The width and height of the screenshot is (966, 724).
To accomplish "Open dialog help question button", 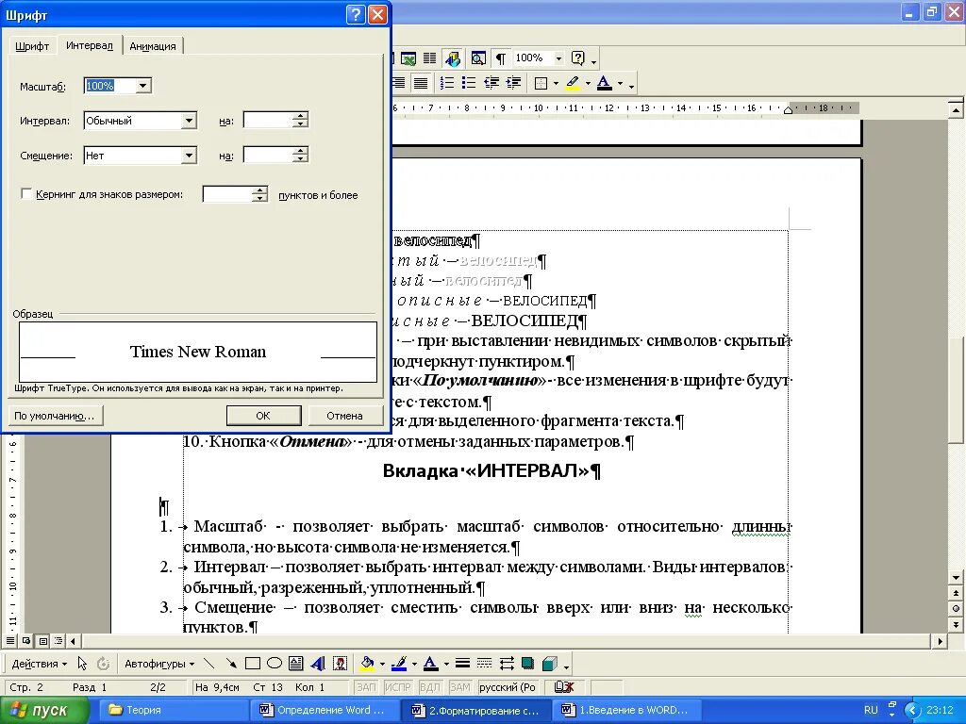I will [356, 14].
